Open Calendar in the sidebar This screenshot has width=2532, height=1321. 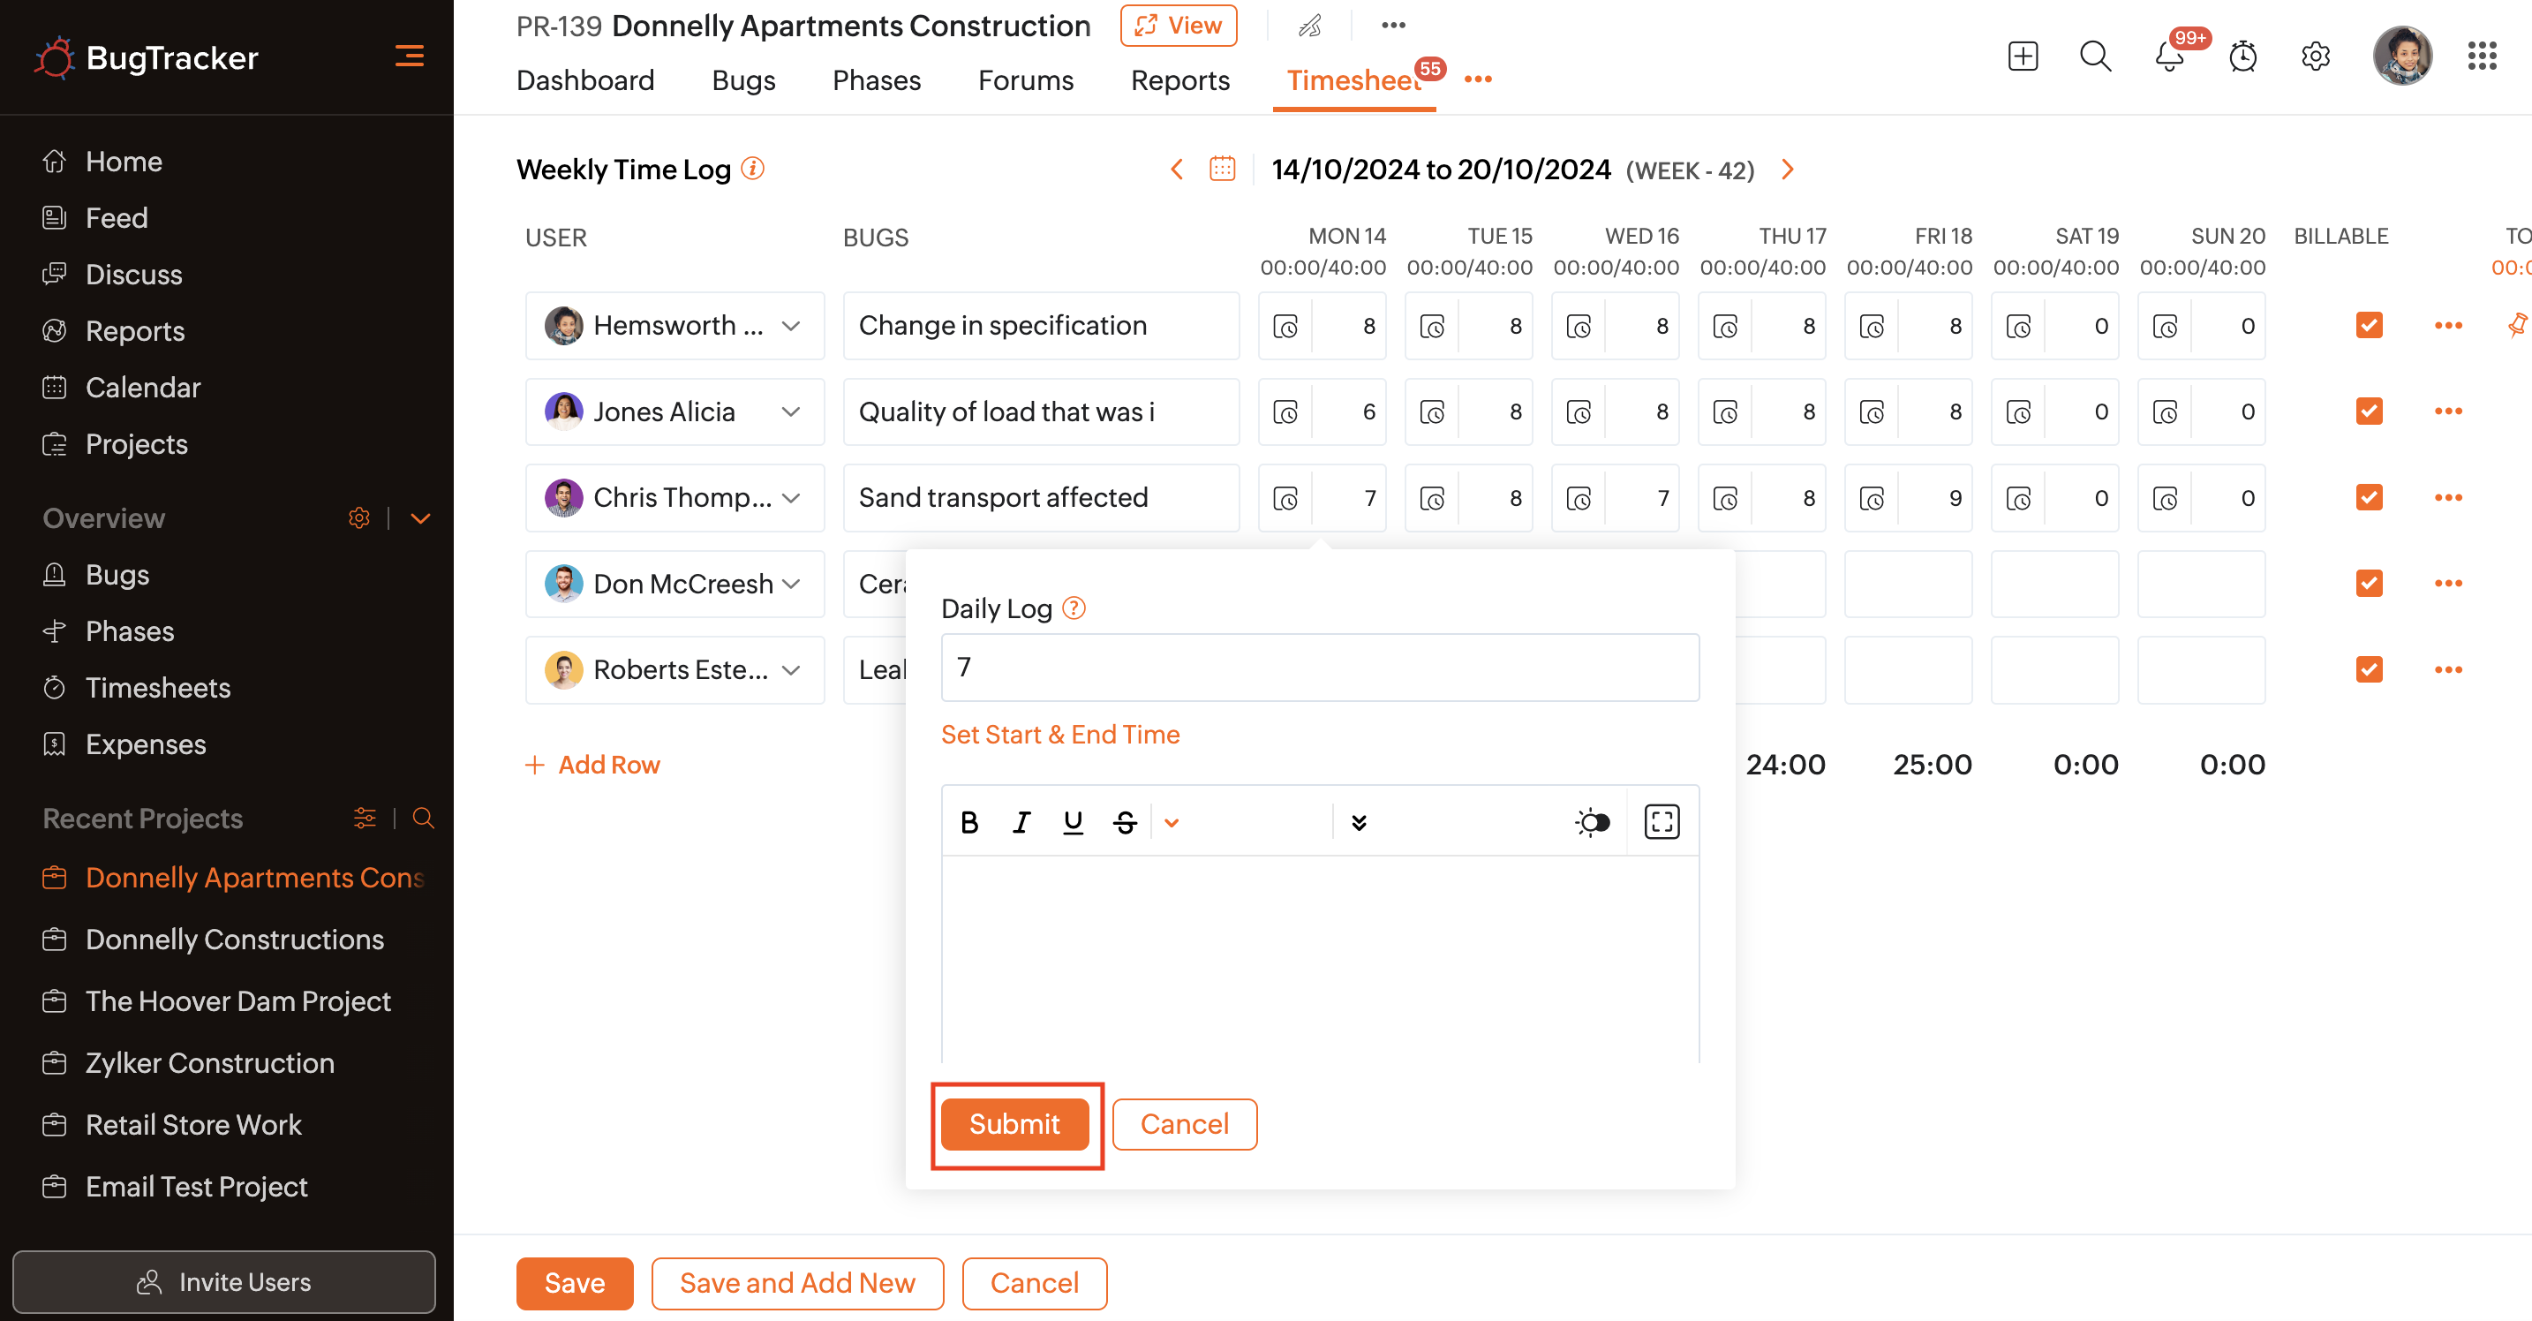pos(142,388)
